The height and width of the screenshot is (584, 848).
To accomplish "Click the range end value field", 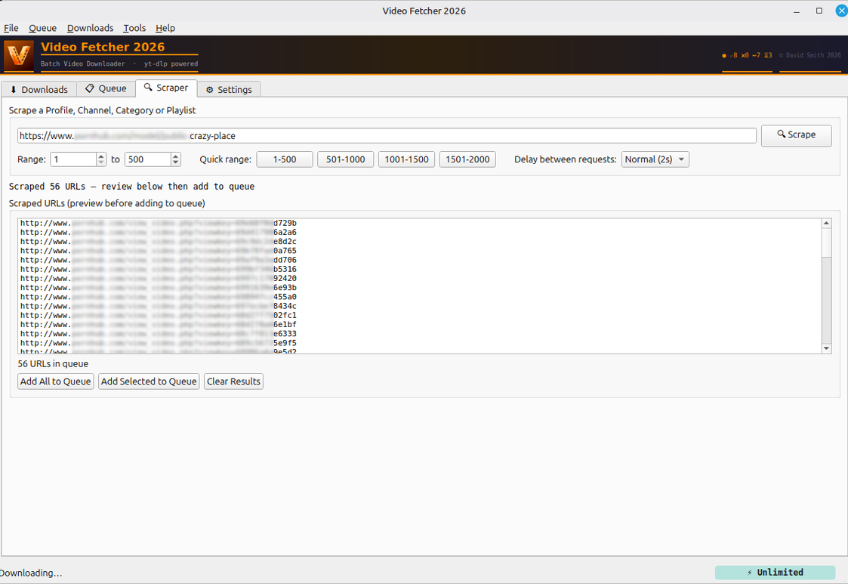I will [x=148, y=159].
